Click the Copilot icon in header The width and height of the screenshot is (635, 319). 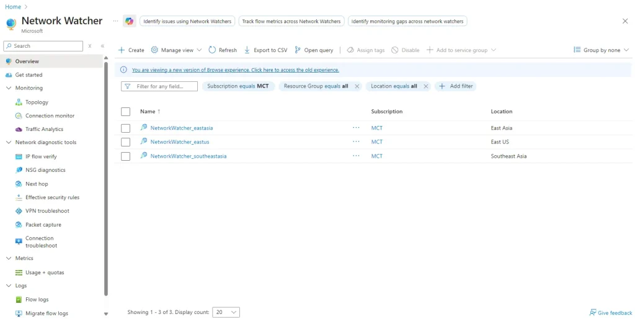(x=129, y=21)
